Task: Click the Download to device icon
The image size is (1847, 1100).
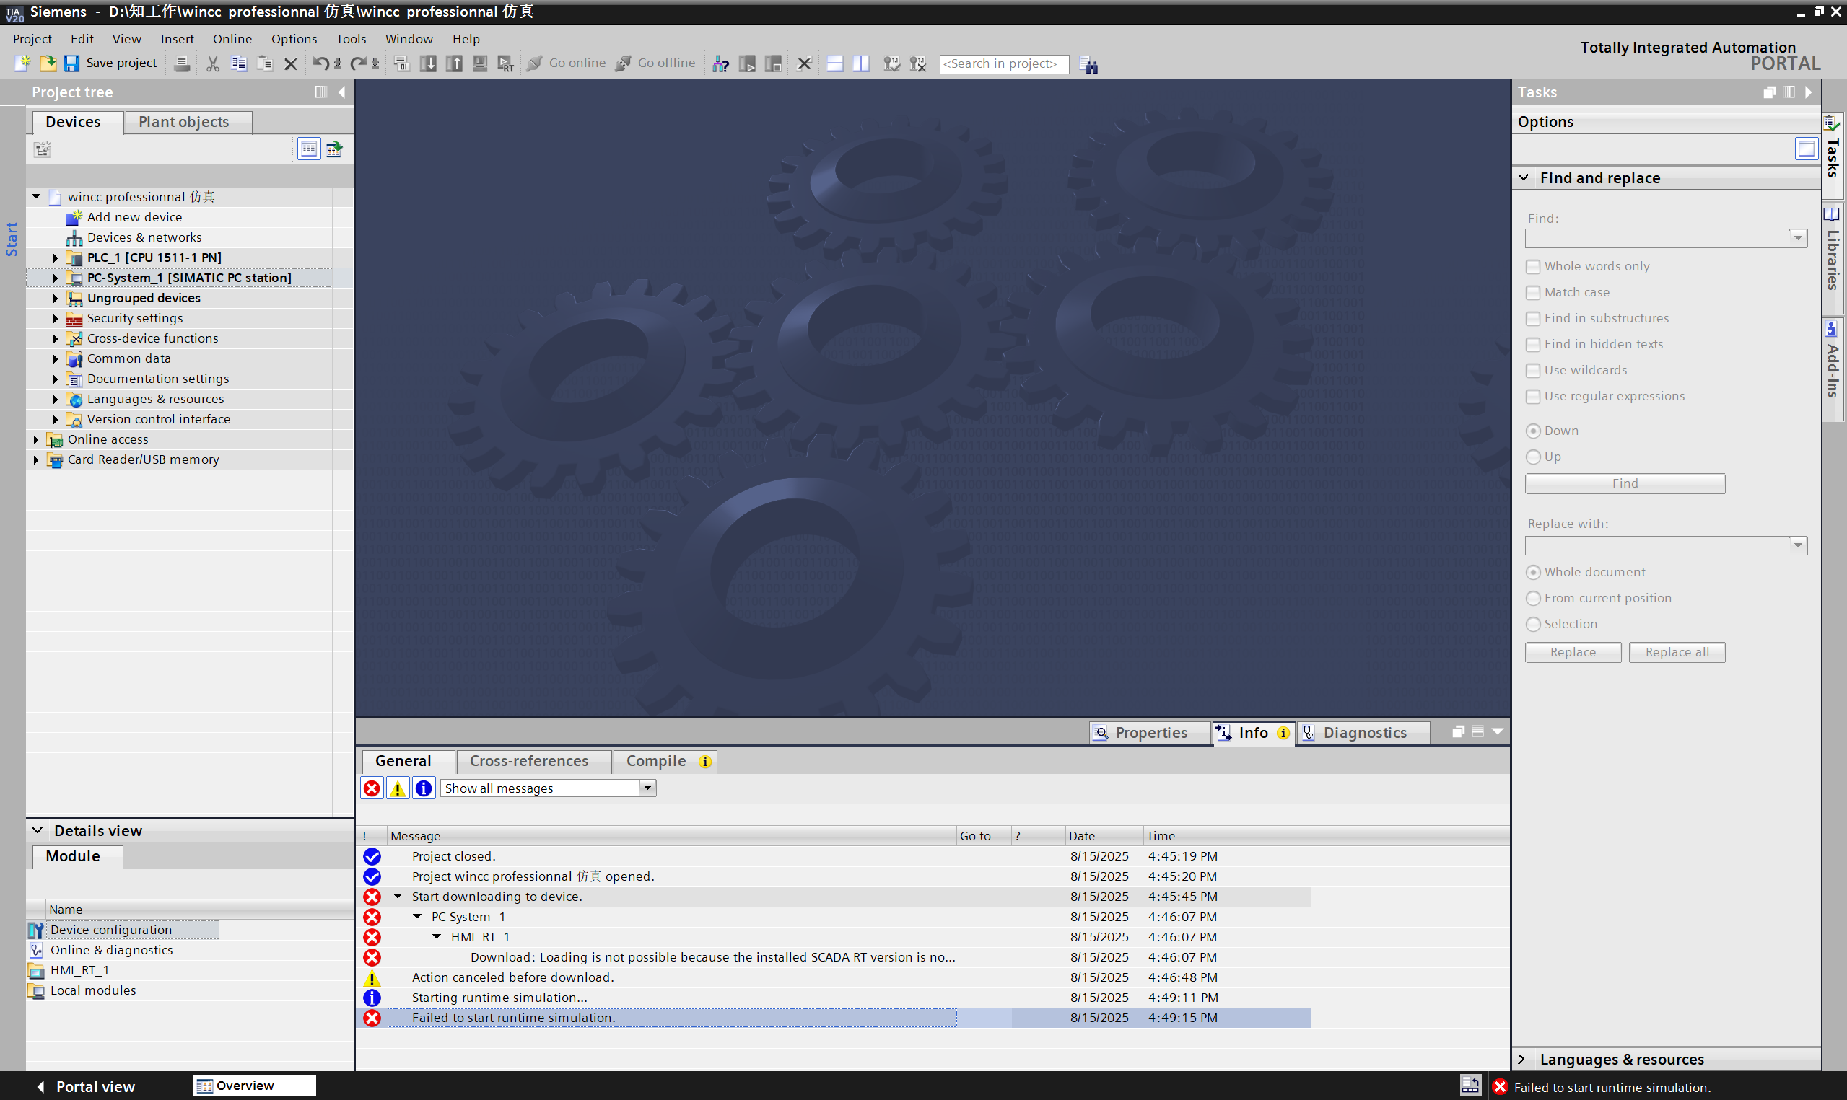Action: pos(428,63)
